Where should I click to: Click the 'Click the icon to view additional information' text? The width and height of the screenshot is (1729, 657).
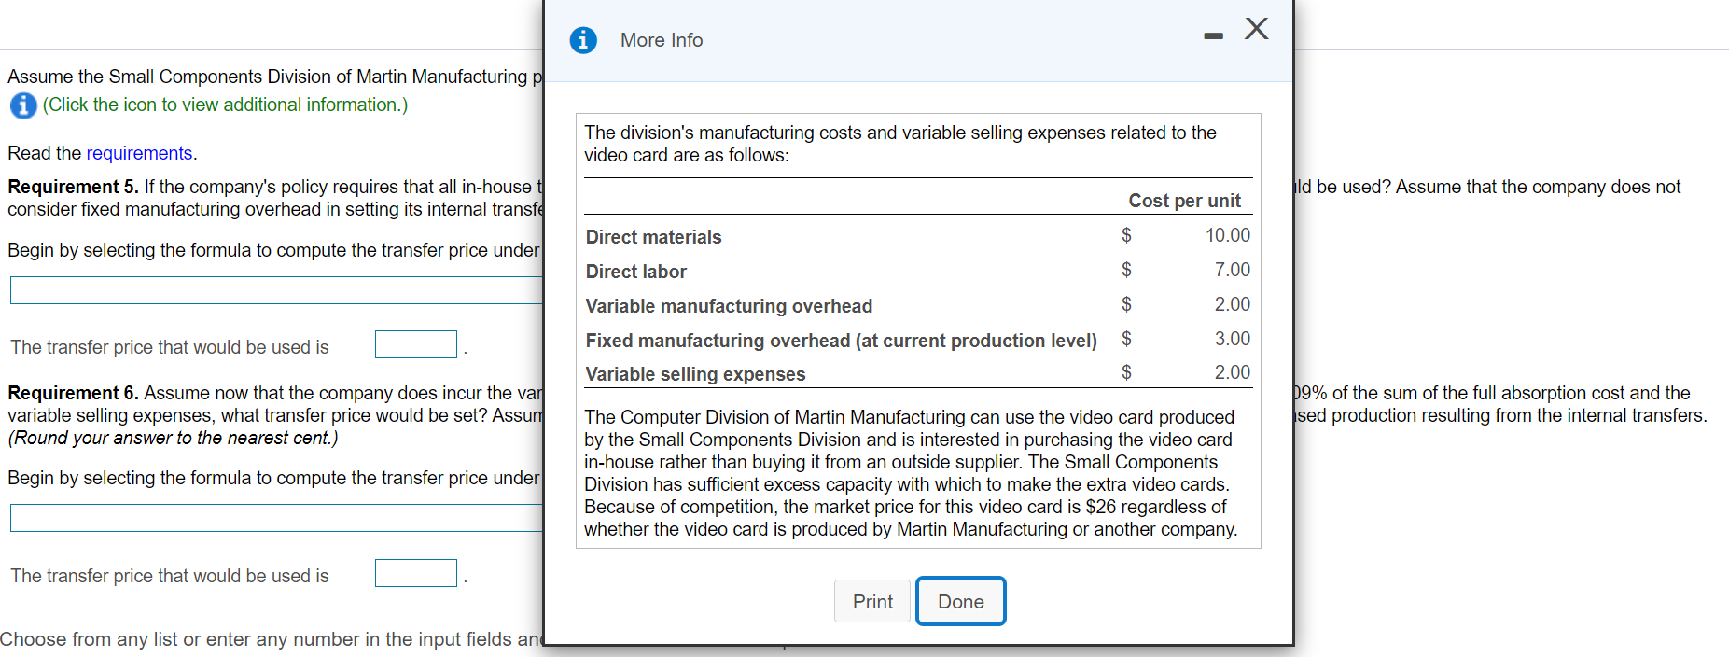click(x=225, y=105)
